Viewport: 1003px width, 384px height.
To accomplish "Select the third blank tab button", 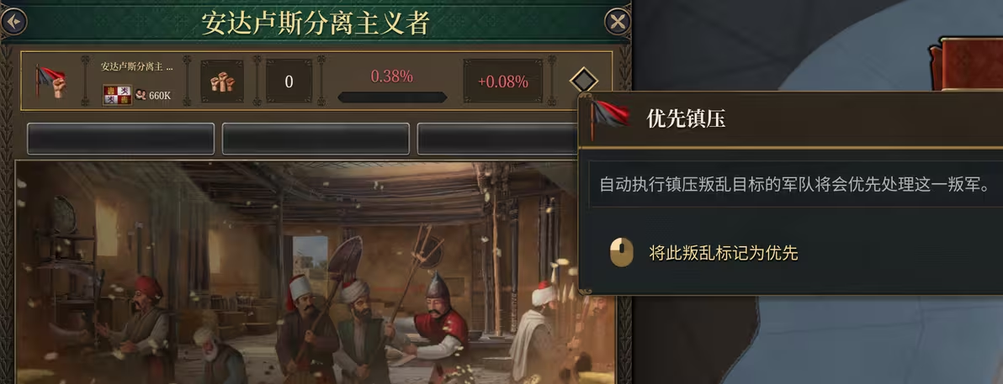I will click(x=497, y=139).
